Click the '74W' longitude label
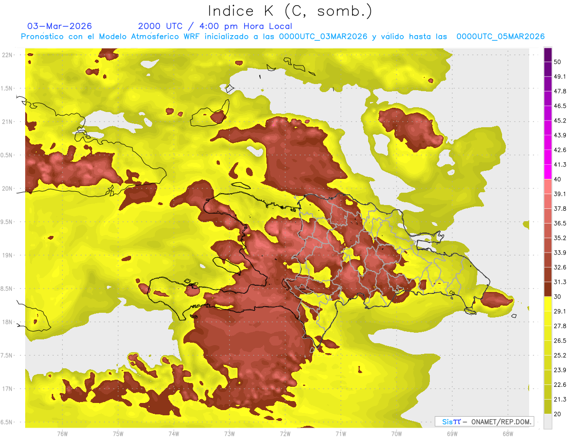 [174, 434]
